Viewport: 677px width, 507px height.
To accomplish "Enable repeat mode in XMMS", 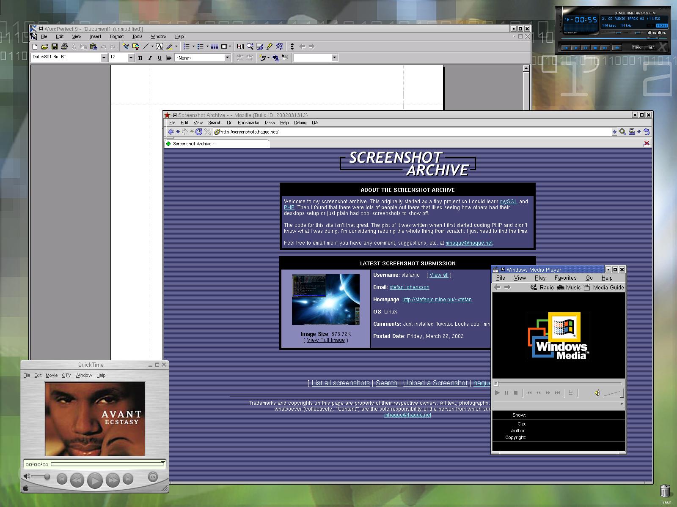I will pos(649,47).
